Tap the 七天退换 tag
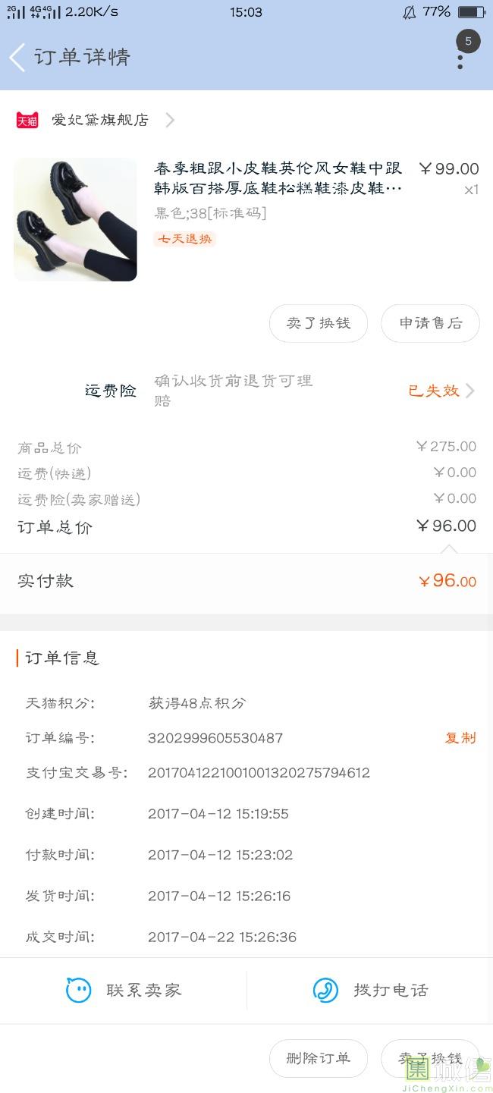The image size is (493, 1093). coord(184,239)
